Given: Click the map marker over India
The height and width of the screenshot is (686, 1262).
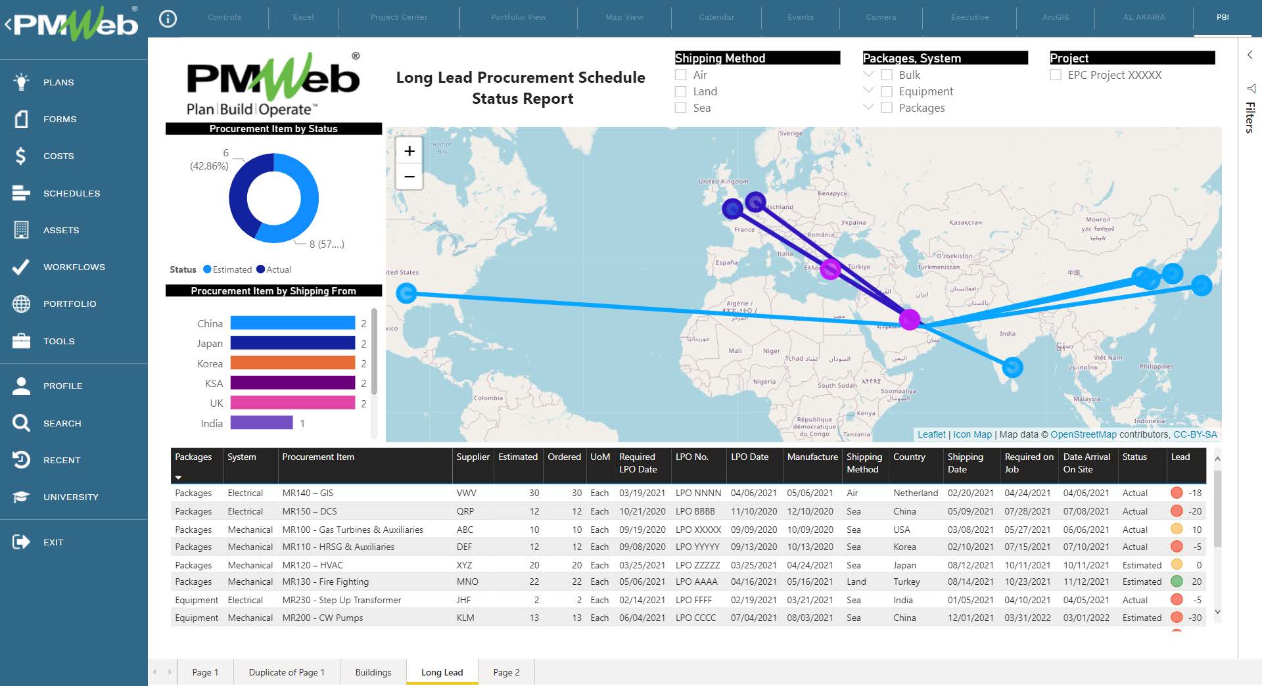Looking at the screenshot, I should tap(1013, 367).
